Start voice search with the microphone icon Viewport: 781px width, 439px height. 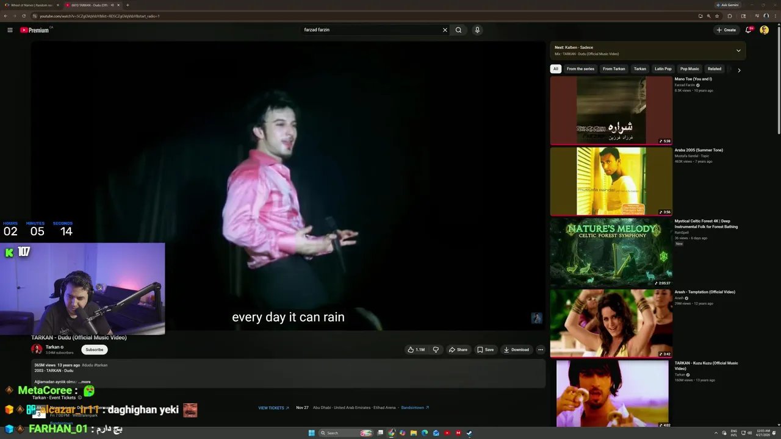point(477,30)
